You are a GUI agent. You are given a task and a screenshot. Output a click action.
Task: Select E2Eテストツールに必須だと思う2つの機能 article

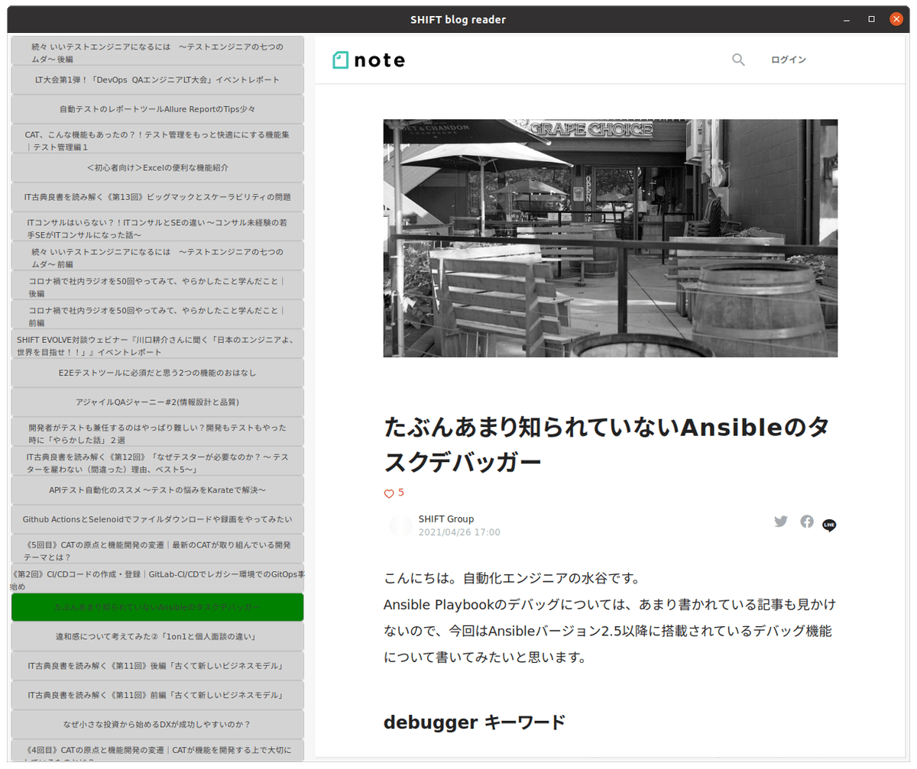(157, 373)
